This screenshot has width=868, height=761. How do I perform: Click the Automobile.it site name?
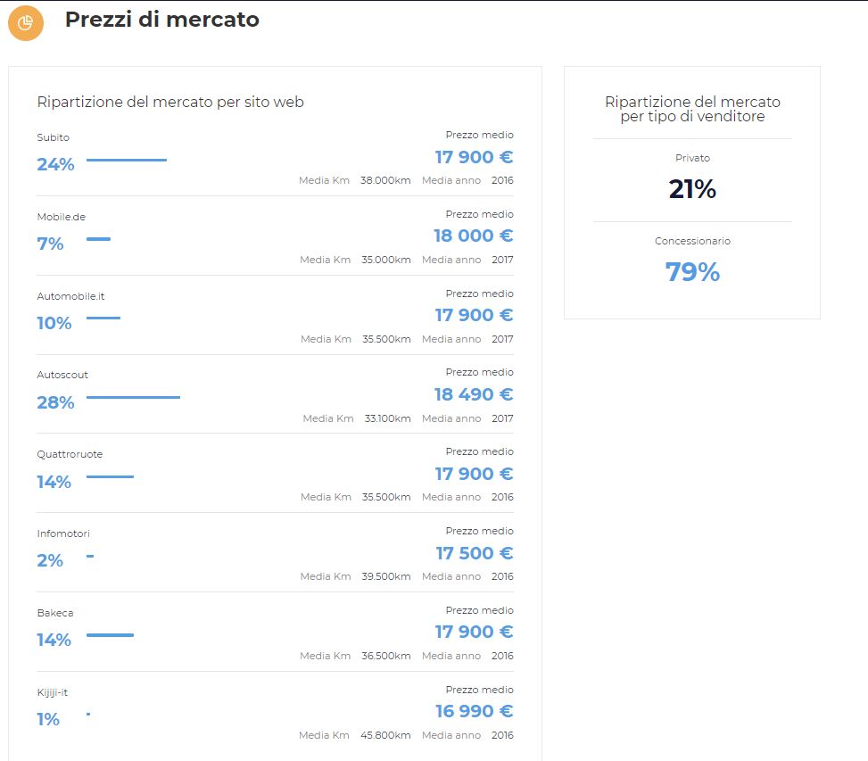tap(70, 296)
